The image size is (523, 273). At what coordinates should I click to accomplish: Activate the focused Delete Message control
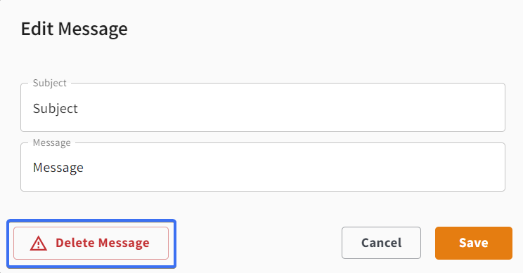tap(91, 243)
